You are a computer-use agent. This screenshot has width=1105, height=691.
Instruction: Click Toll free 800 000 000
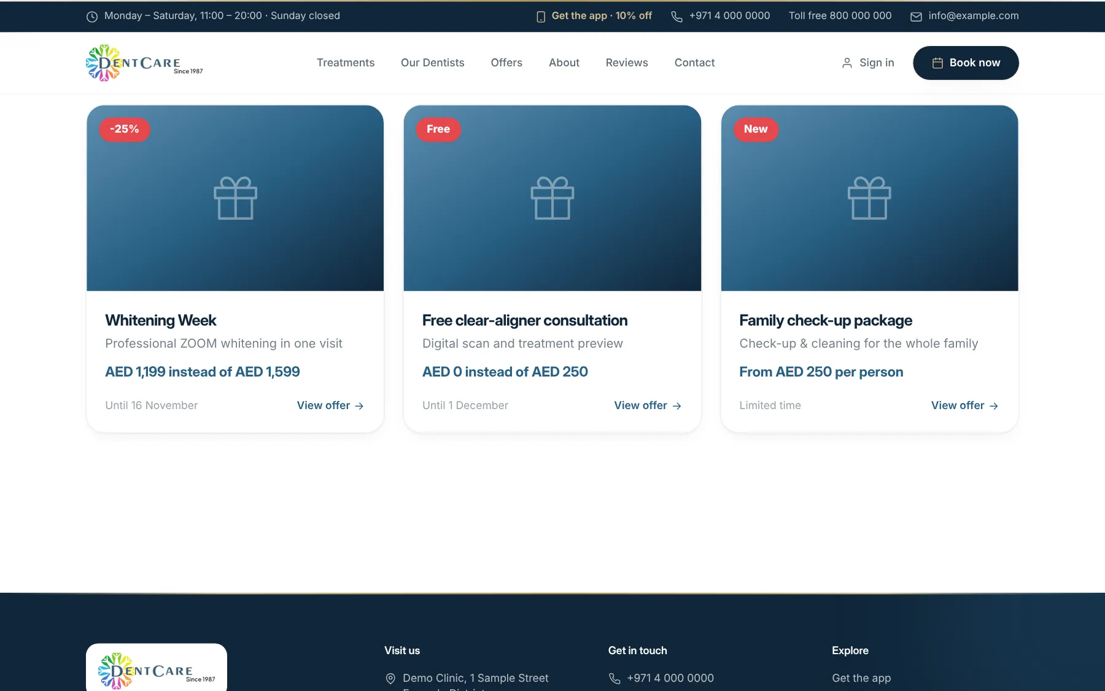tap(840, 16)
